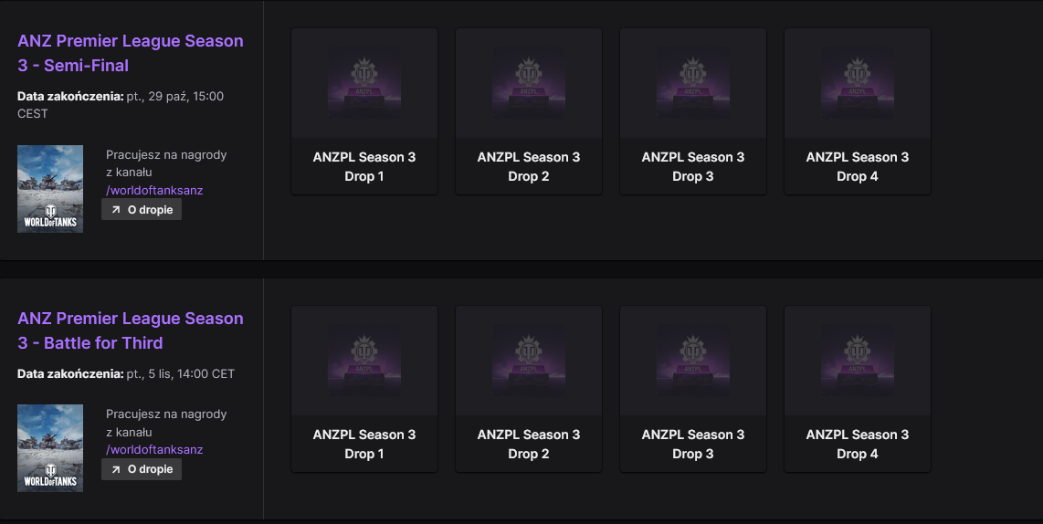Click ANZPL Season 3 Drop 3 label, Battle for Third

[x=693, y=444]
